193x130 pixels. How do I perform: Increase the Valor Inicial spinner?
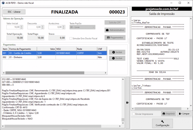(x=22, y=26)
